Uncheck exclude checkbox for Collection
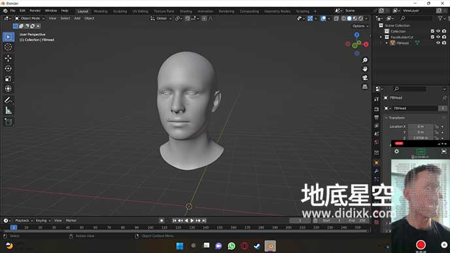 [x=432, y=31]
